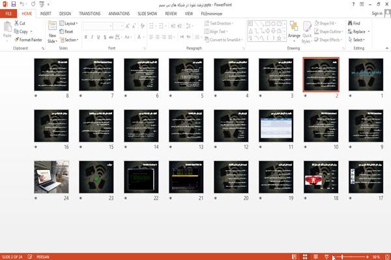Expand the Section dropdown menu
391x260 pixels.
[x=69, y=40]
